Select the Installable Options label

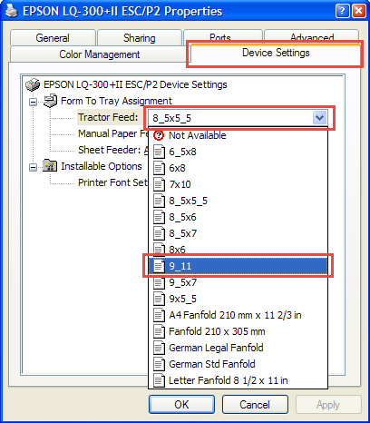click(x=102, y=166)
